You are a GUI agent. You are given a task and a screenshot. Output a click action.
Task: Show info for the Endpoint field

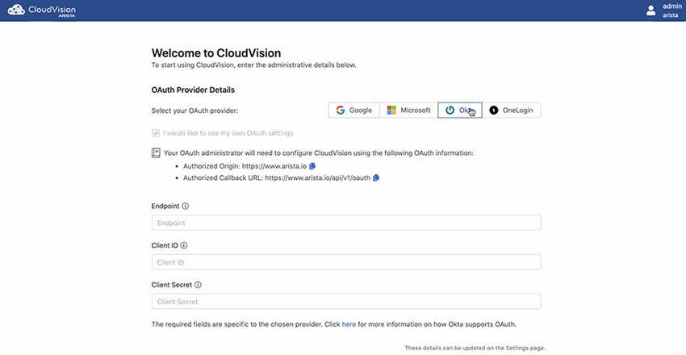[x=185, y=206]
